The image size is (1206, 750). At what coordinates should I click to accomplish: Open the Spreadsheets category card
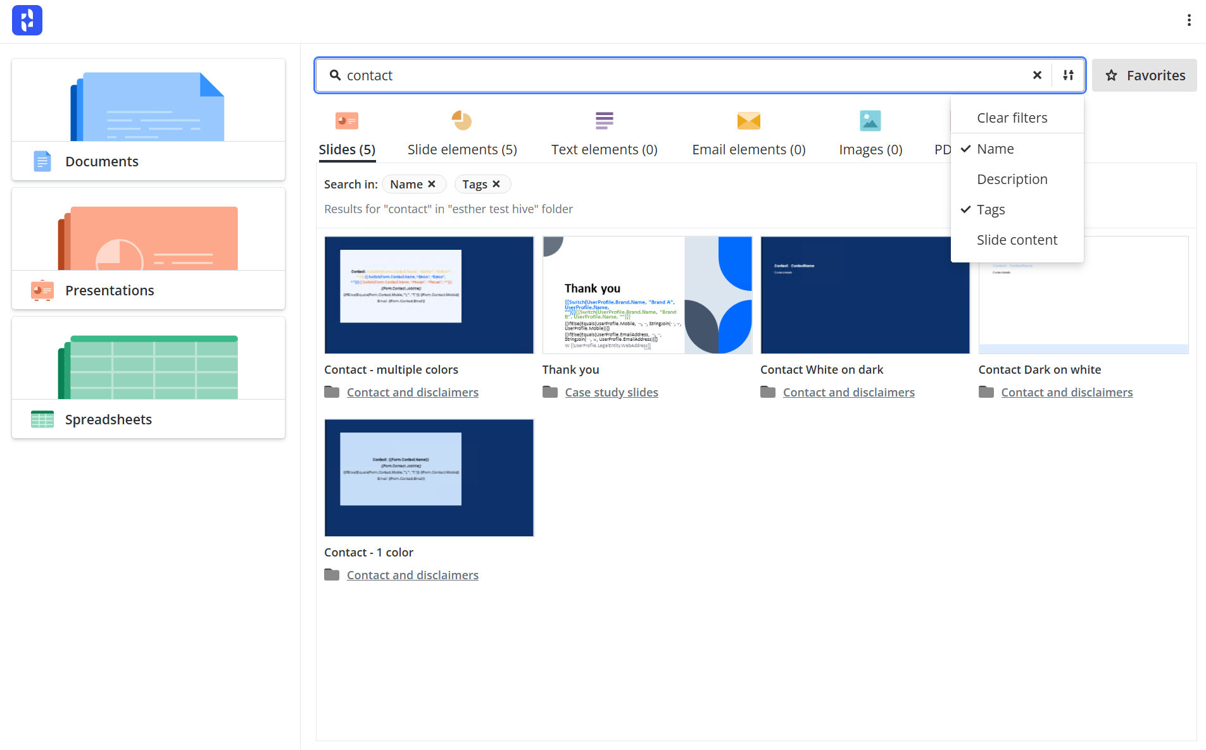click(148, 378)
